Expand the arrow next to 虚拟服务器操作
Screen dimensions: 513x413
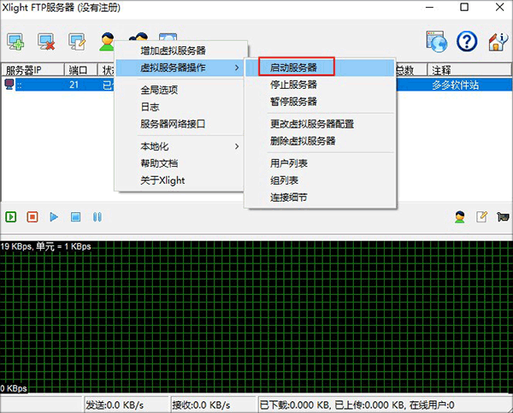(237, 68)
